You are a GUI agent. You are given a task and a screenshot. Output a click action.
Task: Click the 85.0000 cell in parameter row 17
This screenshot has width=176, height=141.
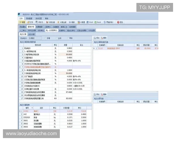65,98
